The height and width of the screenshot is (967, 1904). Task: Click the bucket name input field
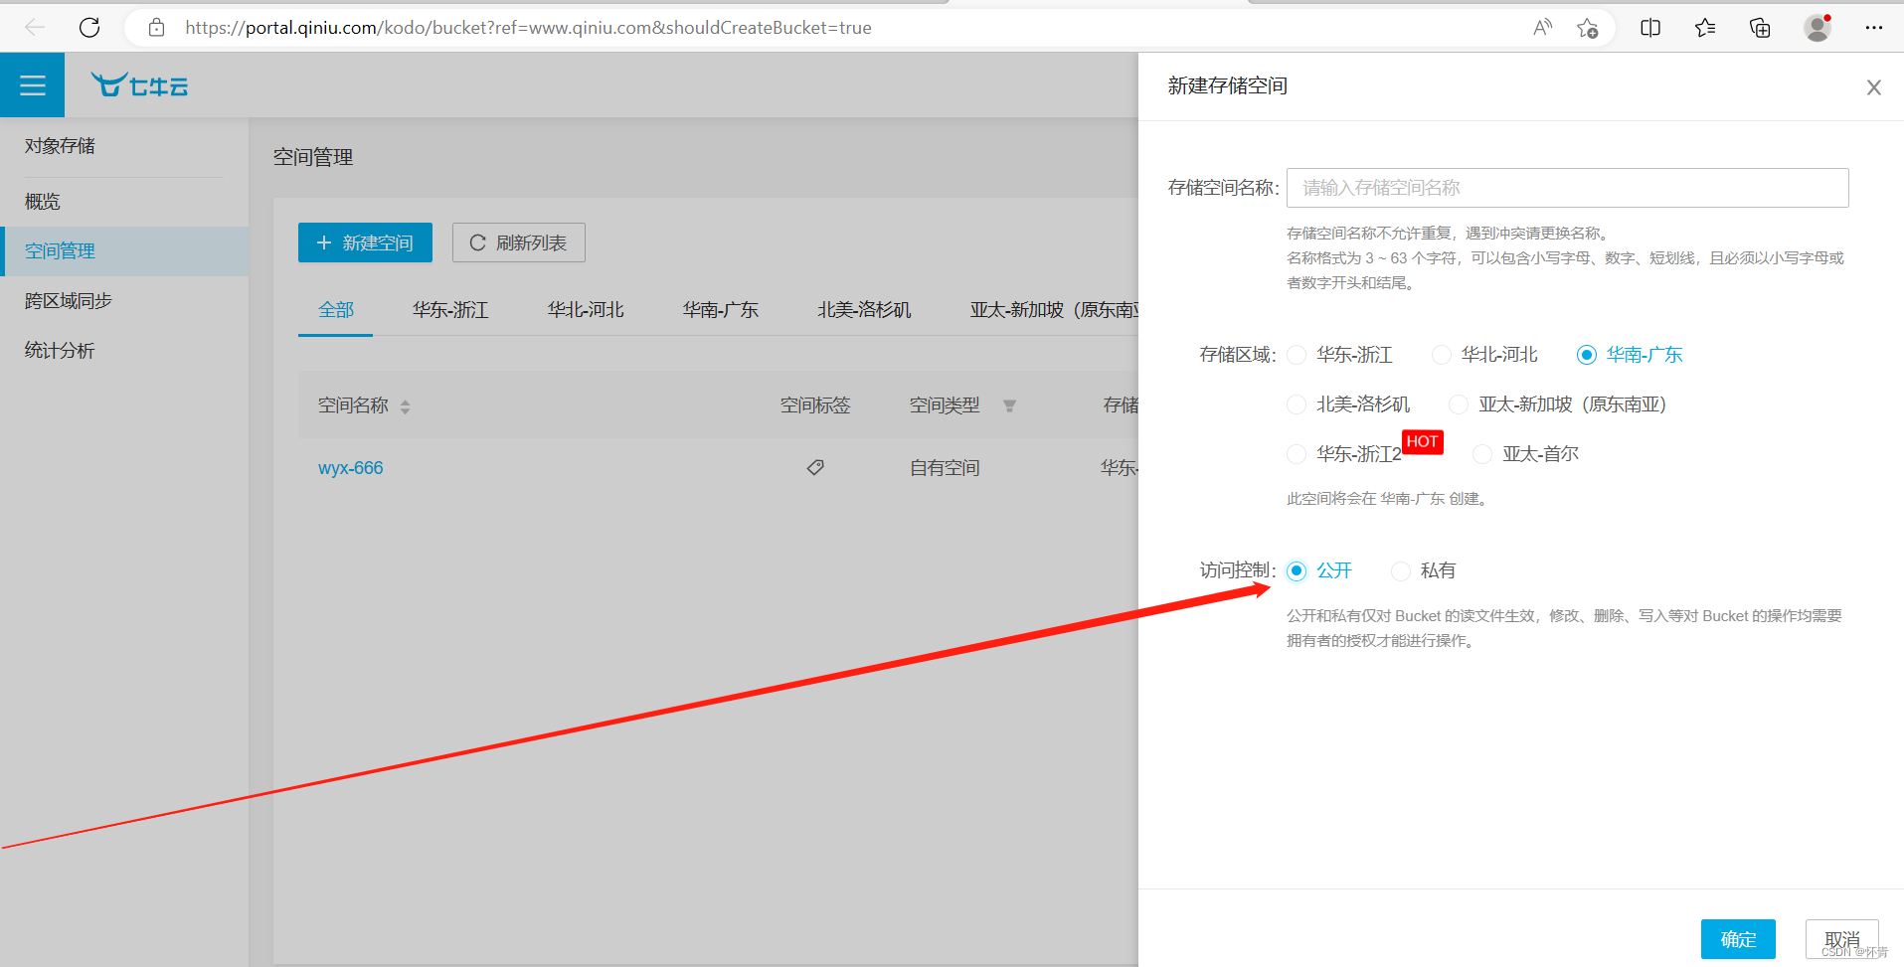(1567, 188)
